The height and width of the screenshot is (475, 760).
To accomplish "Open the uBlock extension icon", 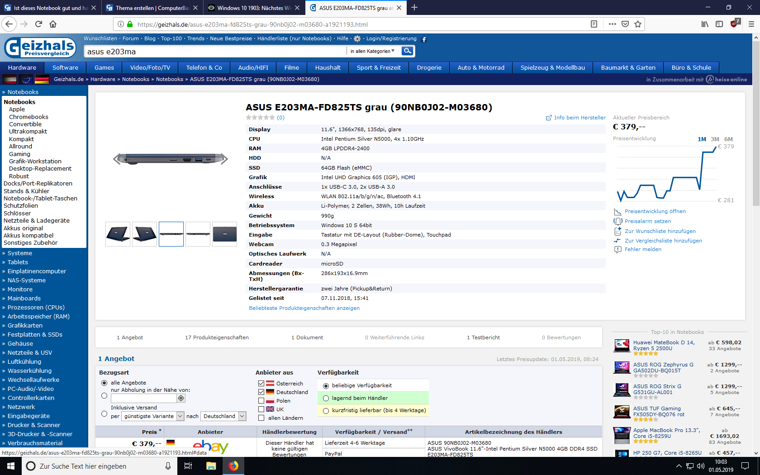I will point(735,23).
